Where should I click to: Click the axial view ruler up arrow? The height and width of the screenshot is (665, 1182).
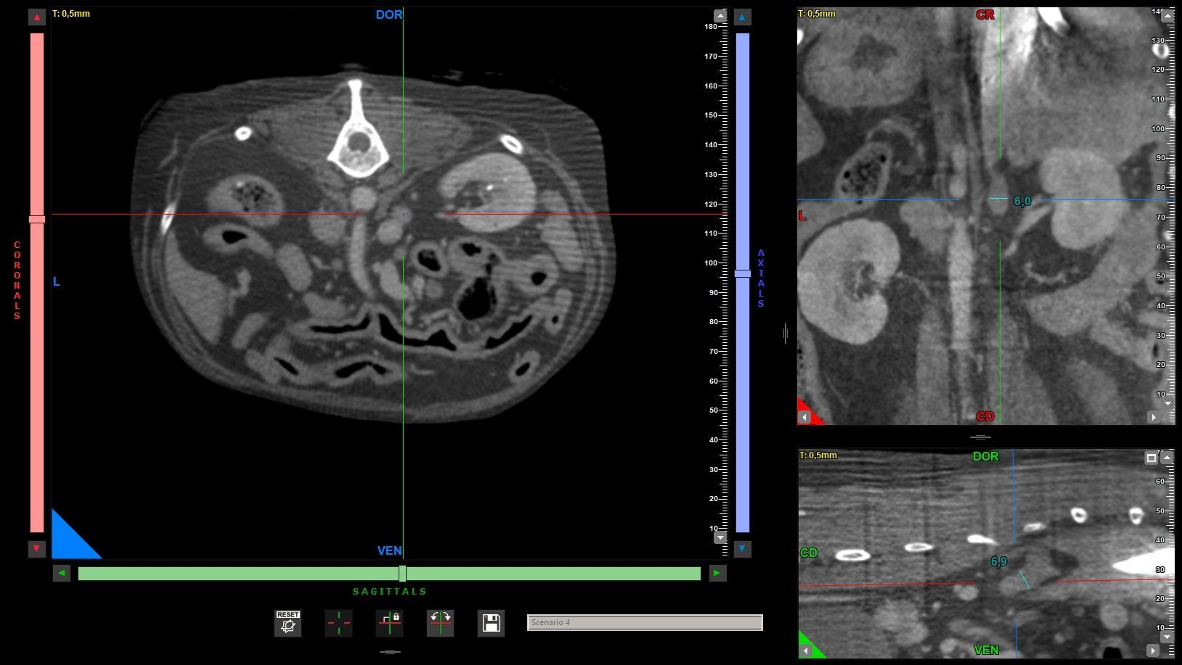click(x=720, y=15)
